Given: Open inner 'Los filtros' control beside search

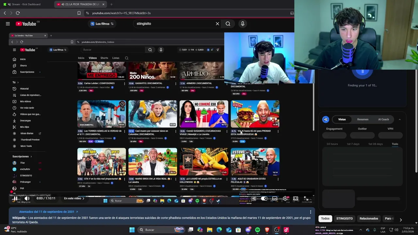Looking at the screenshot, I should 58,50.
